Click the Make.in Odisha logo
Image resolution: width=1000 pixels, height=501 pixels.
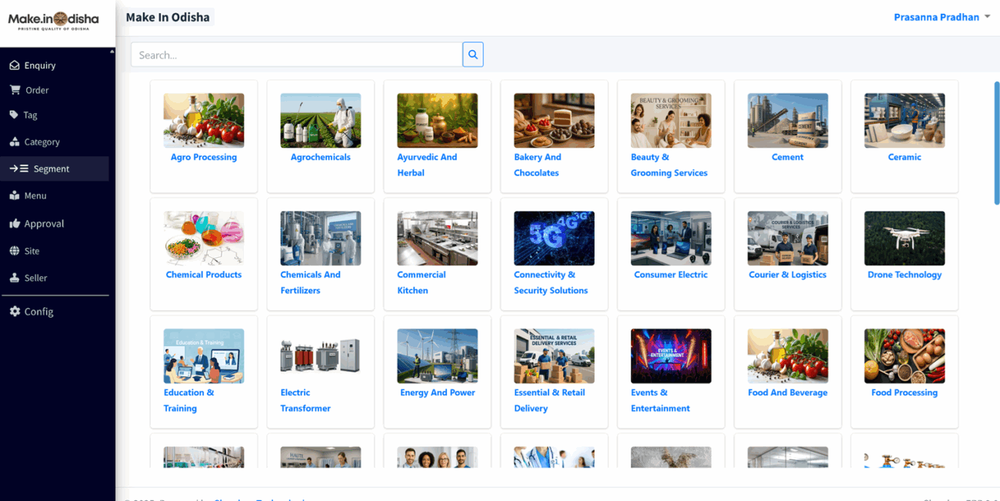pos(54,22)
